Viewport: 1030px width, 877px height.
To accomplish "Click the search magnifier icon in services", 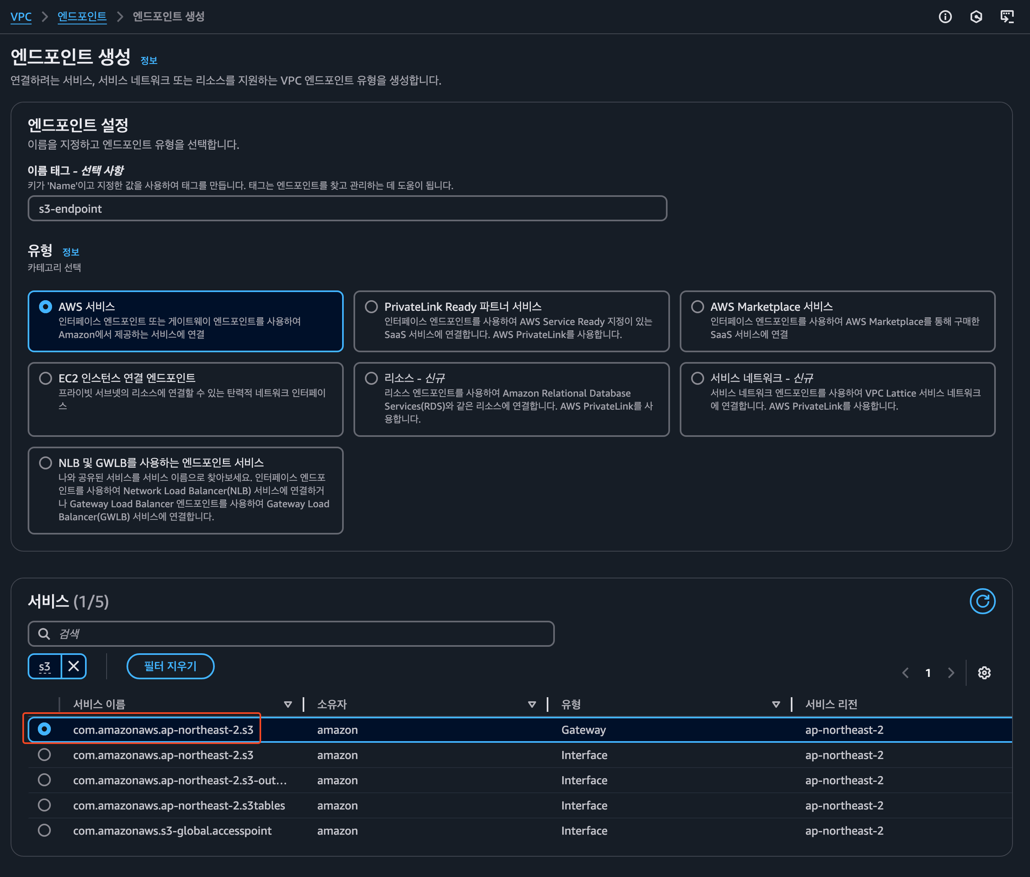I will 44,634.
